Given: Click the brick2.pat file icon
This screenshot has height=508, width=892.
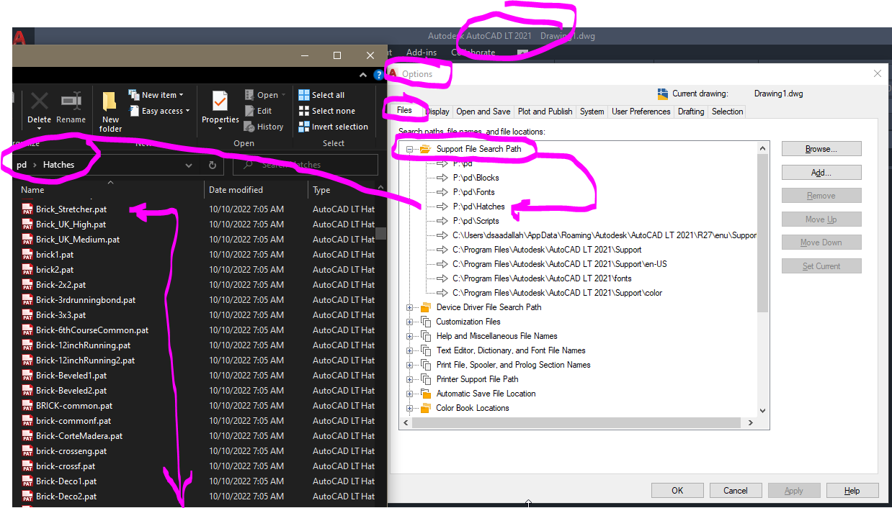Looking at the screenshot, I should click(27, 270).
